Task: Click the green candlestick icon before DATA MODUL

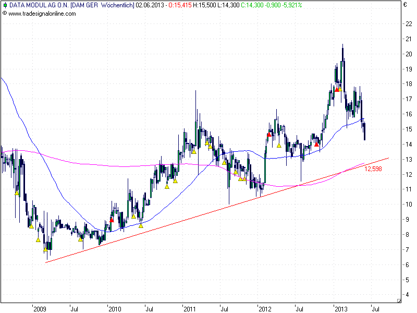Action: [5, 5]
